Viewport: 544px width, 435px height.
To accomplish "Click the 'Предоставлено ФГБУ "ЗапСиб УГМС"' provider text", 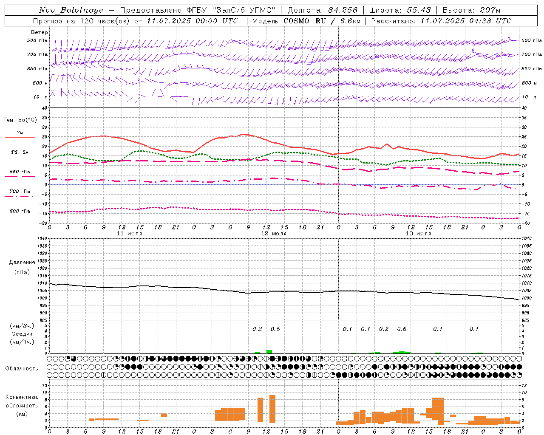I will click(198, 10).
